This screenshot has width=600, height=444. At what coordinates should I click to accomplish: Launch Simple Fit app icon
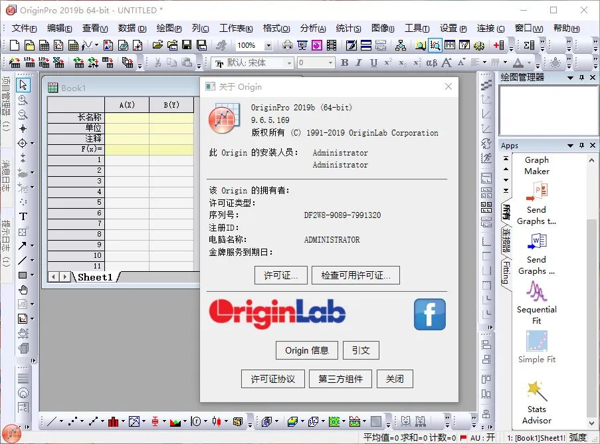pos(536,346)
